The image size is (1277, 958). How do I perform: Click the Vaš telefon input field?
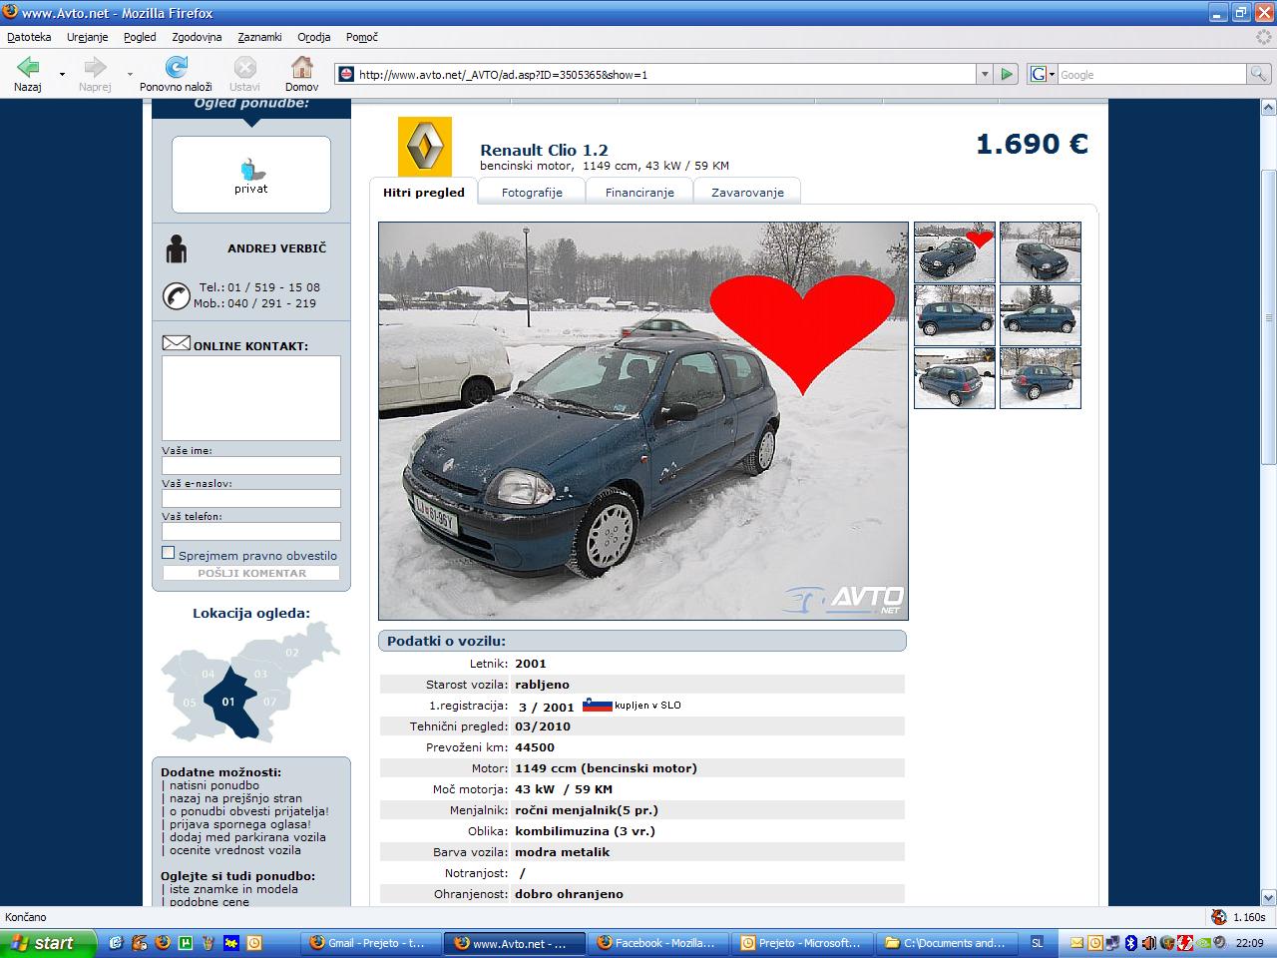251,532
